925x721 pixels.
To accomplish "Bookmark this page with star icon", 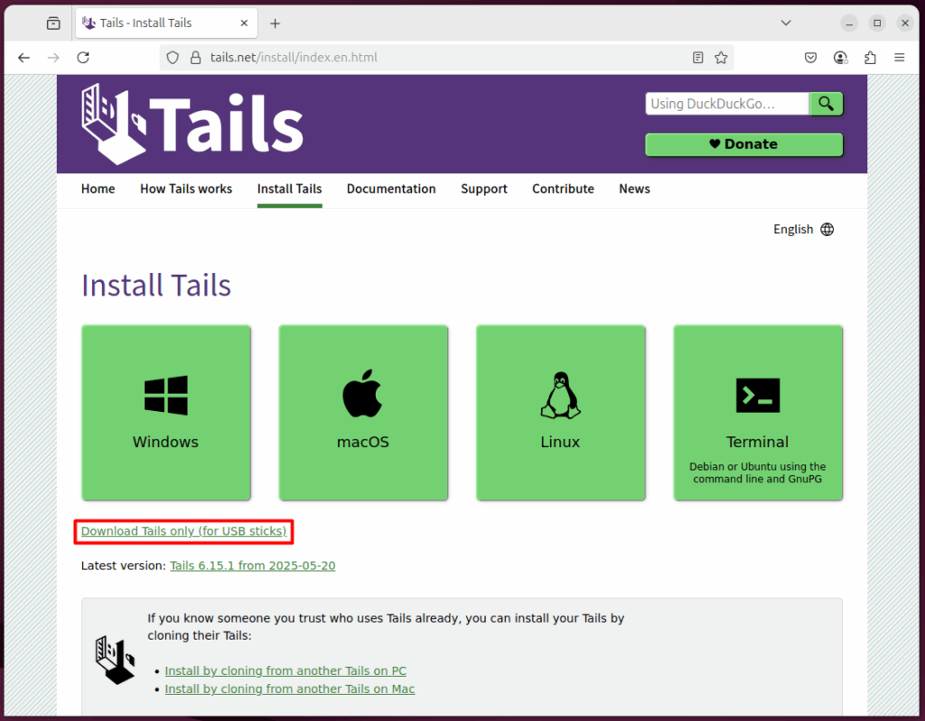I will (x=721, y=58).
